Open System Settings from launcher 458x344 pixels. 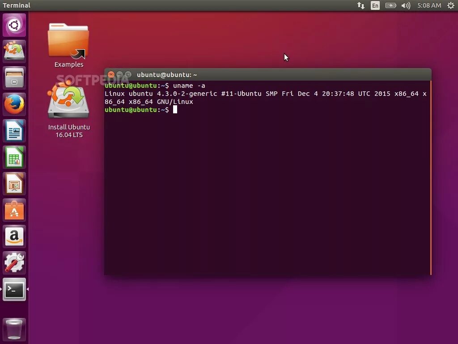14,262
